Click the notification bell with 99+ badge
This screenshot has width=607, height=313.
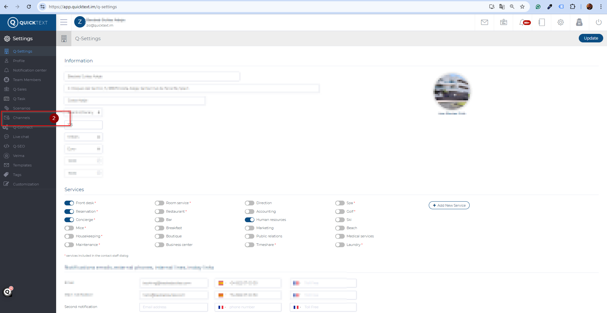(x=523, y=22)
